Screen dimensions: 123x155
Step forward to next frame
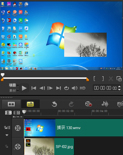[50, 88]
